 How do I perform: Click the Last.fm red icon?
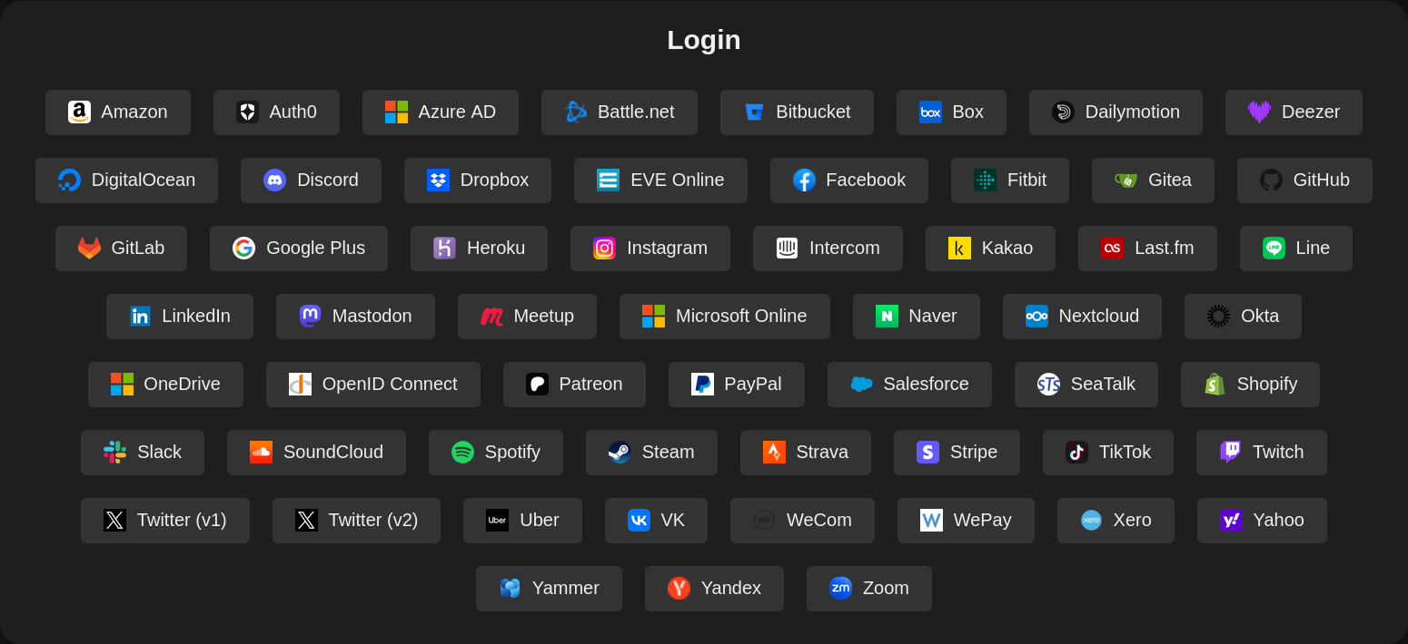tap(1112, 249)
